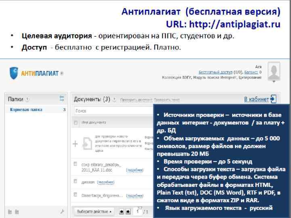Click the plus icon to add new document
The height and width of the screenshot is (218, 291).
pyautogui.click(x=75, y=144)
